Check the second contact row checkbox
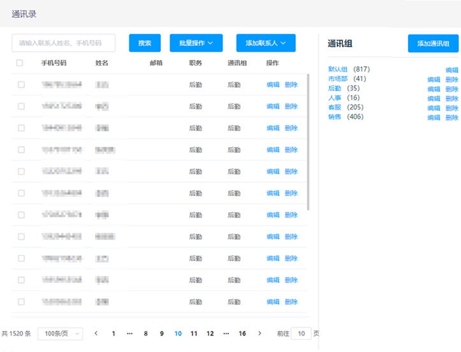461x352 pixels. coord(21,106)
